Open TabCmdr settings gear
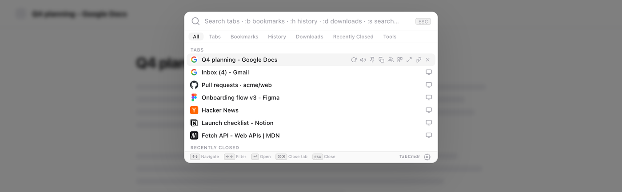The width and height of the screenshot is (622, 192). point(427,157)
